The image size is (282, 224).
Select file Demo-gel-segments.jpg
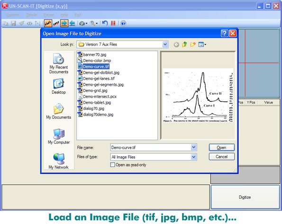click(100, 84)
